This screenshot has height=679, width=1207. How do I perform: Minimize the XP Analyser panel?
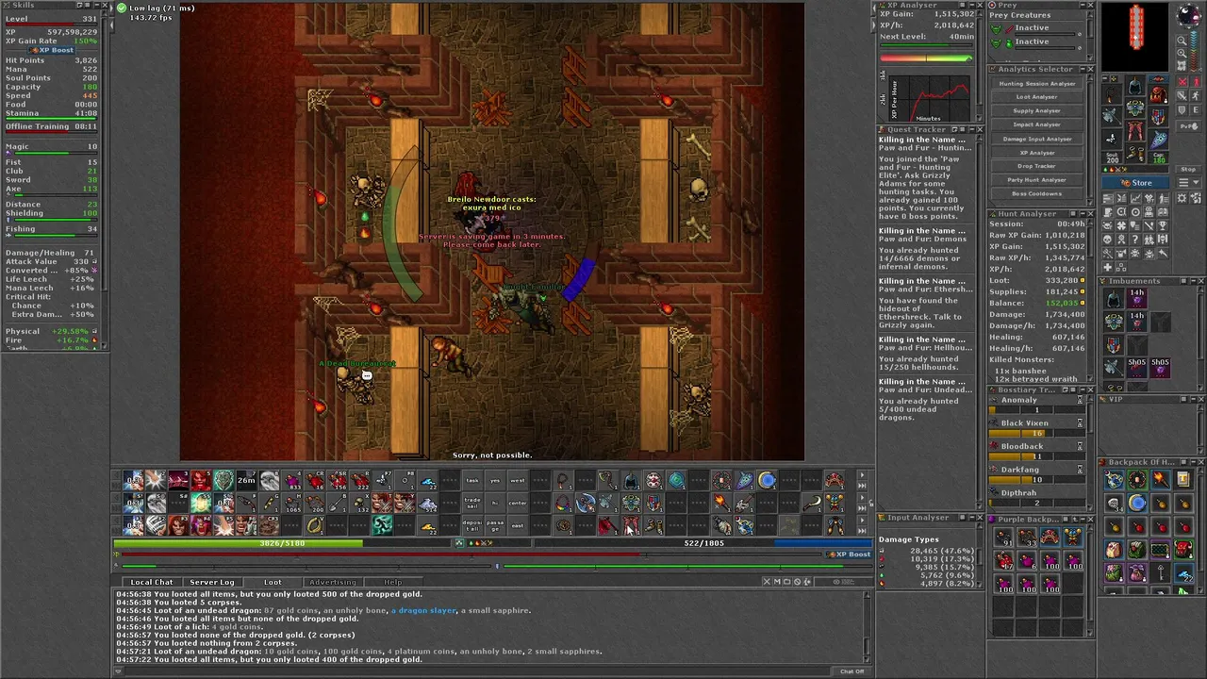(972, 5)
